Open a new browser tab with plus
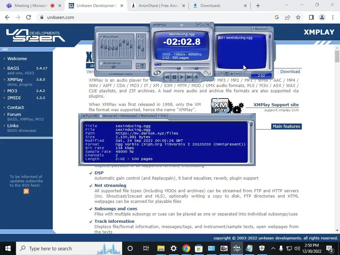 (x=258, y=6)
